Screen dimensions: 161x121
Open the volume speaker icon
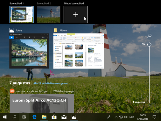pyautogui.click(x=126, y=117)
